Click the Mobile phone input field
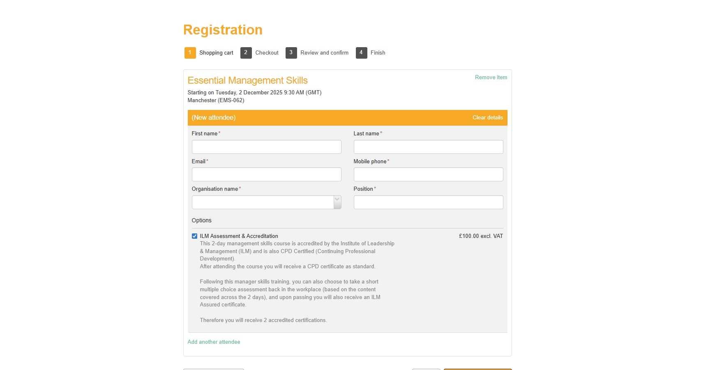The height and width of the screenshot is (370, 708). 428,174
